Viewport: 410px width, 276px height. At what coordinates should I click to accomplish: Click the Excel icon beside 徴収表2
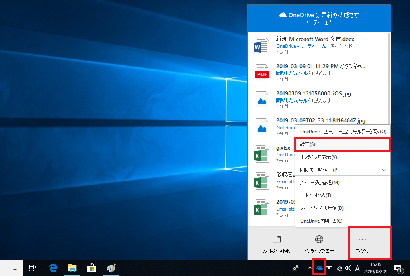[261, 181]
